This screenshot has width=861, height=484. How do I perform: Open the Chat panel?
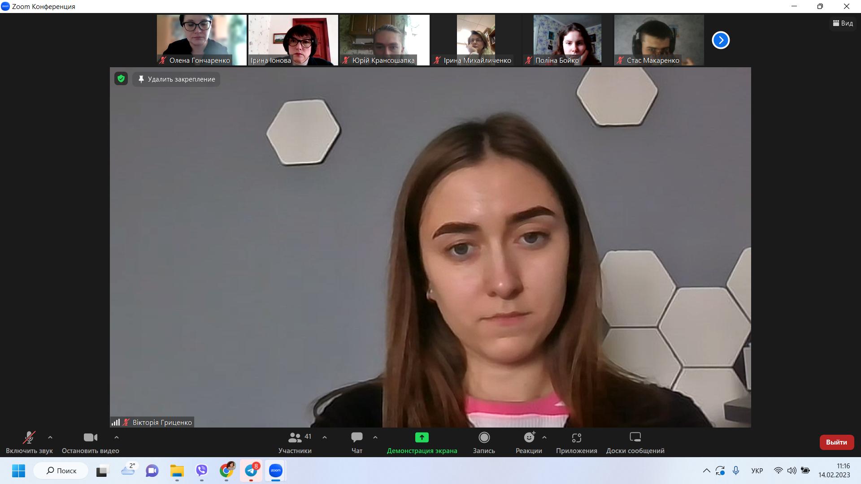coord(357,437)
